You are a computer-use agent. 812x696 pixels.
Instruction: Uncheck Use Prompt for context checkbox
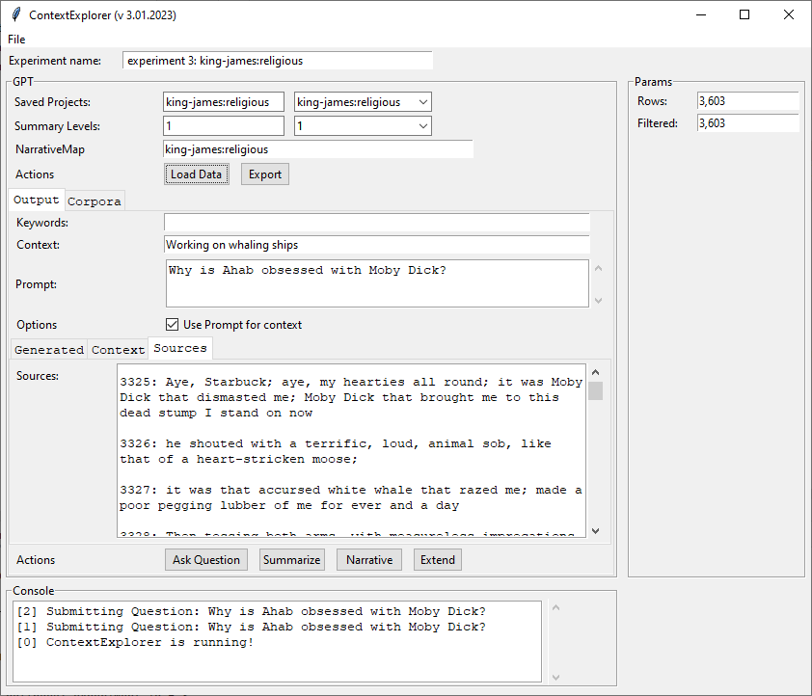173,325
